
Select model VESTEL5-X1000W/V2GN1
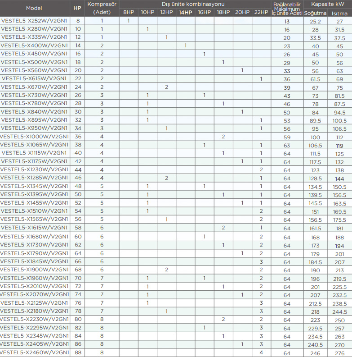pyautogui.click(x=34, y=137)
